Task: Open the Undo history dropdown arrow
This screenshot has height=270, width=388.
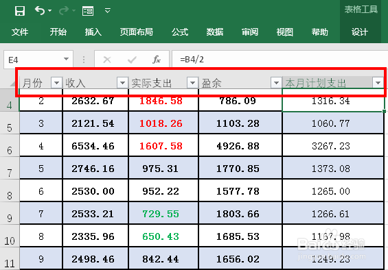Action: click(49, 11)
